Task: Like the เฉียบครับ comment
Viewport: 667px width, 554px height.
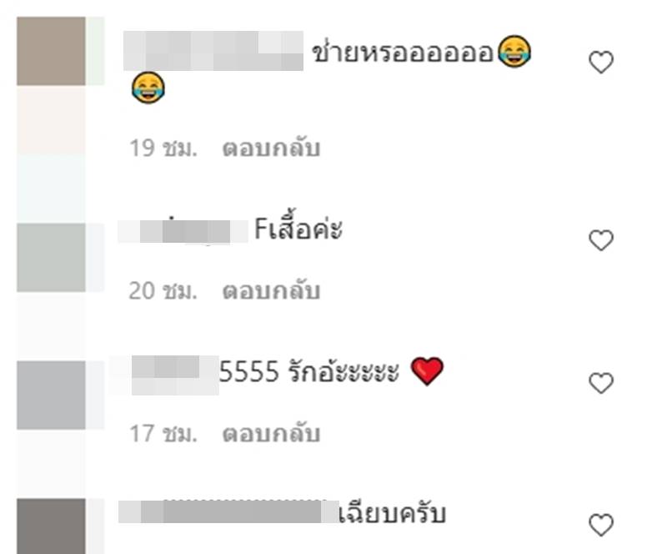Action: tap(600, 525)
